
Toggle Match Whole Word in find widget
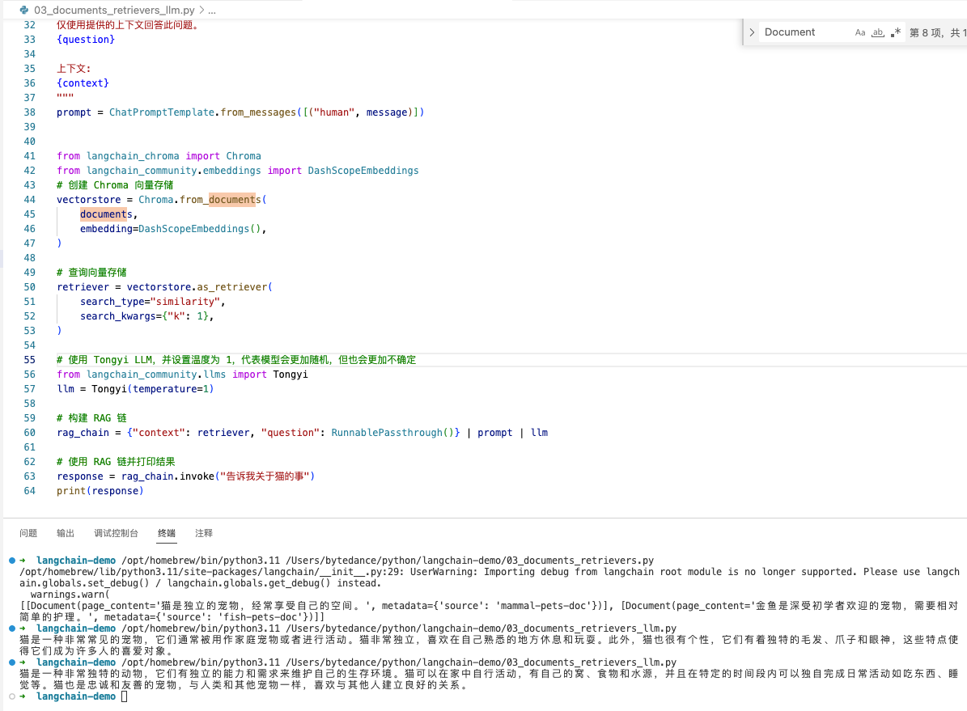coord(877,32)
